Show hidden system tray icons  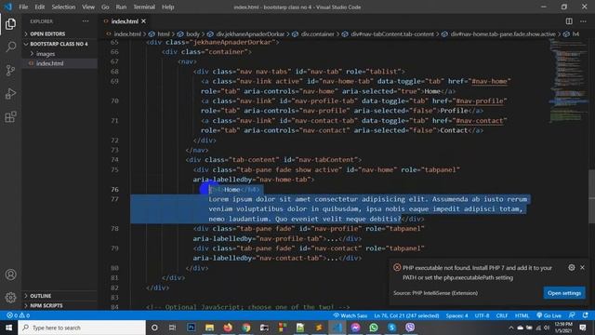pos(510,328)
